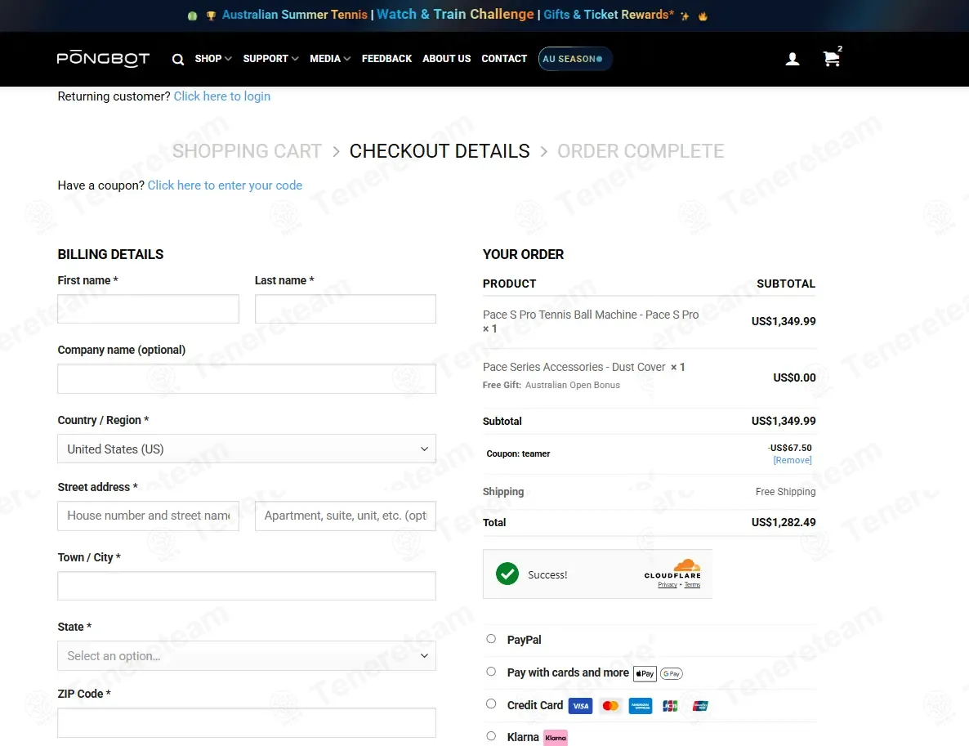Go back to SHOPPING CART step
Viewport: 969px width, 746px height.
247,151
